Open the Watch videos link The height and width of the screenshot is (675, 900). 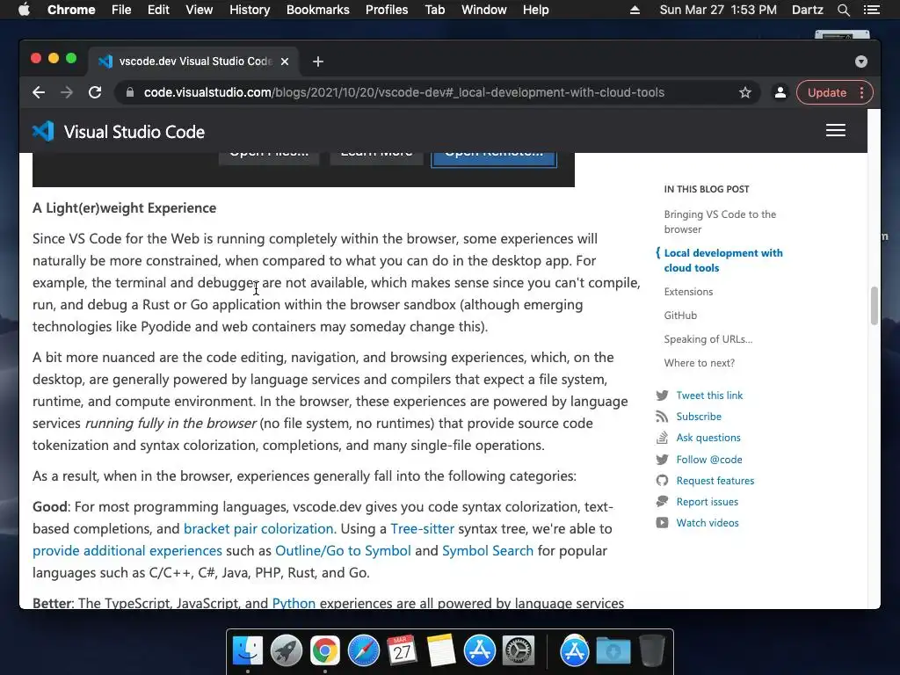708,523
